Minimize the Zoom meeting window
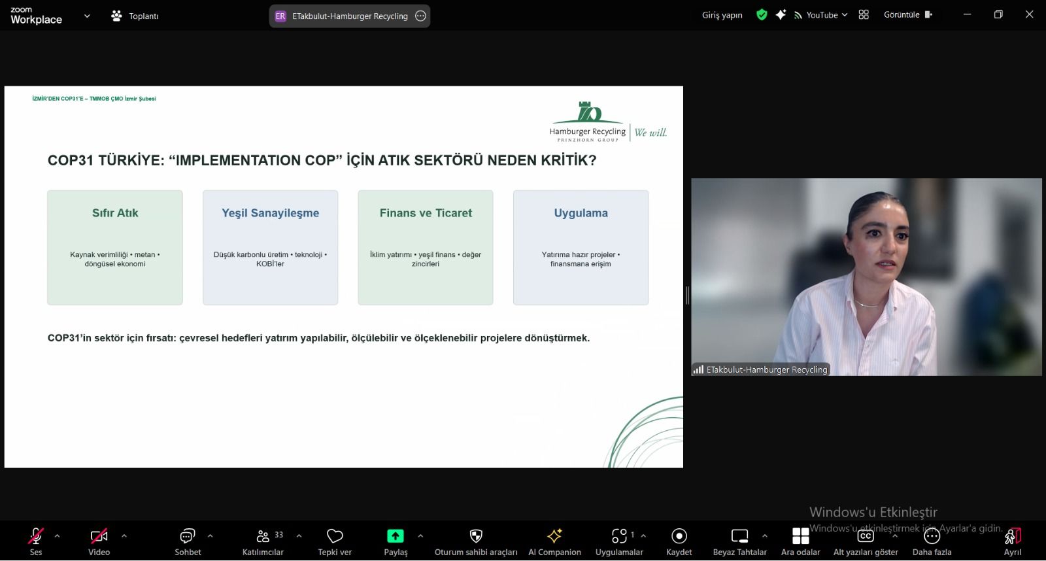This screenshot has width=1046, height=561. pos(968,14)
